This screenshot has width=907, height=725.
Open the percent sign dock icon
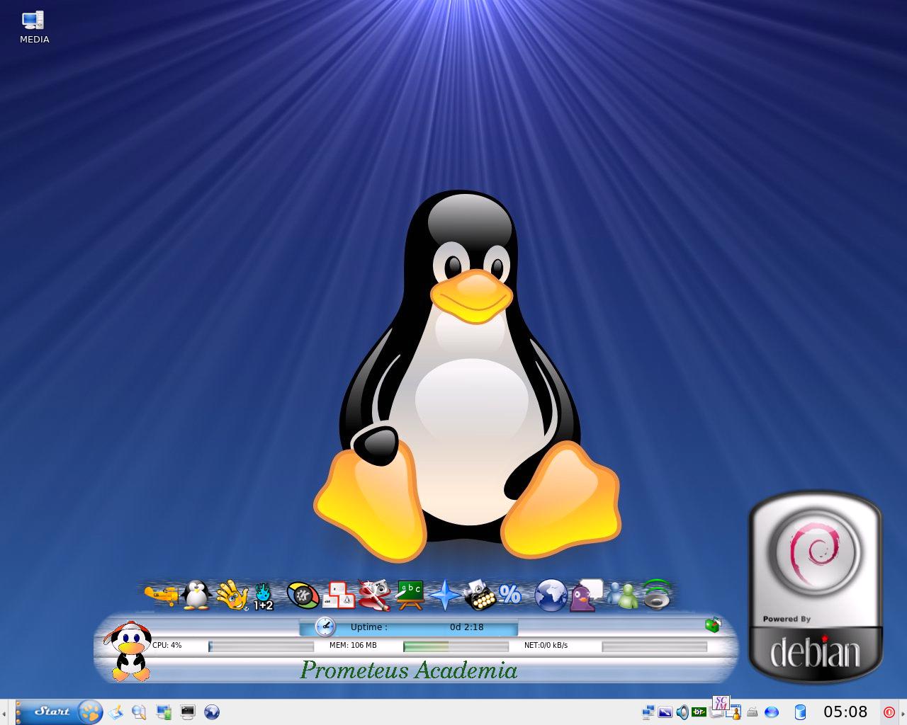pos(510,594)
